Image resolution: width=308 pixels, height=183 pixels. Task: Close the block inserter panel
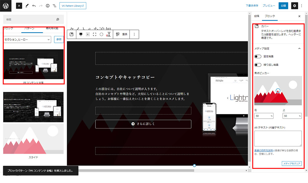pos(19,6)
